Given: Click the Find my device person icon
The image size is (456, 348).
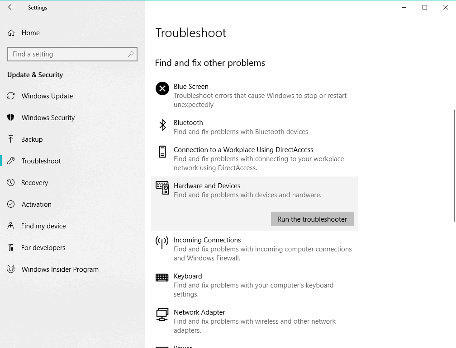Looking at the screenshot, I should 11,226.
